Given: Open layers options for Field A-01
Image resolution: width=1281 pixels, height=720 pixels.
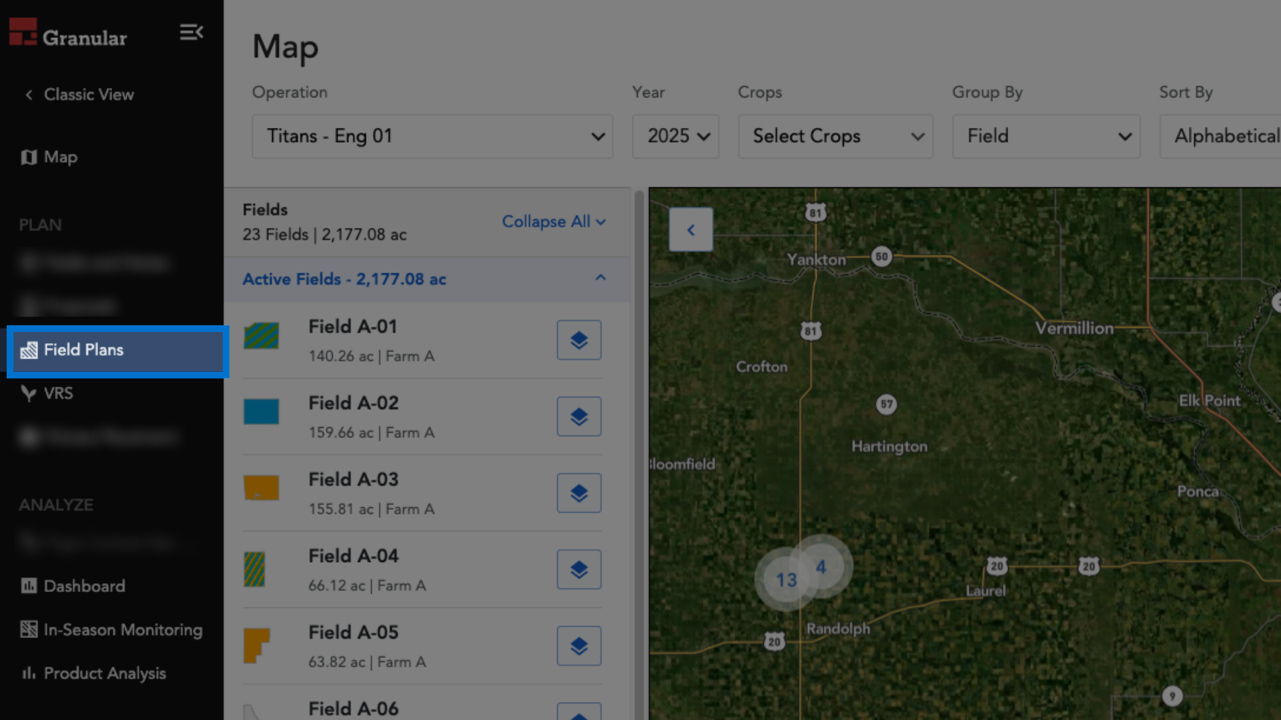Looking at the screenshot, I should click(x=578, y=339).
